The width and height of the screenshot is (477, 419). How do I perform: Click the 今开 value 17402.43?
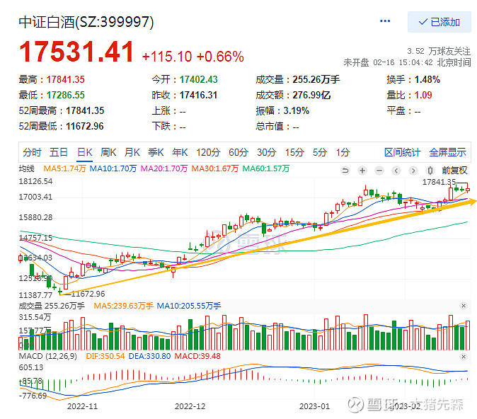coord(198,80)
